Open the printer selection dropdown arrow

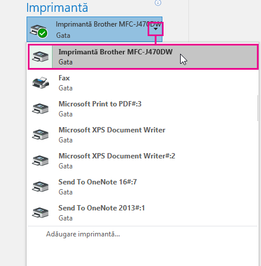(155, 29)
